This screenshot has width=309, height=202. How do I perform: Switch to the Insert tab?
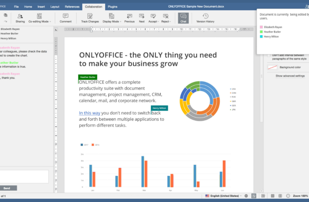[41, 7]
